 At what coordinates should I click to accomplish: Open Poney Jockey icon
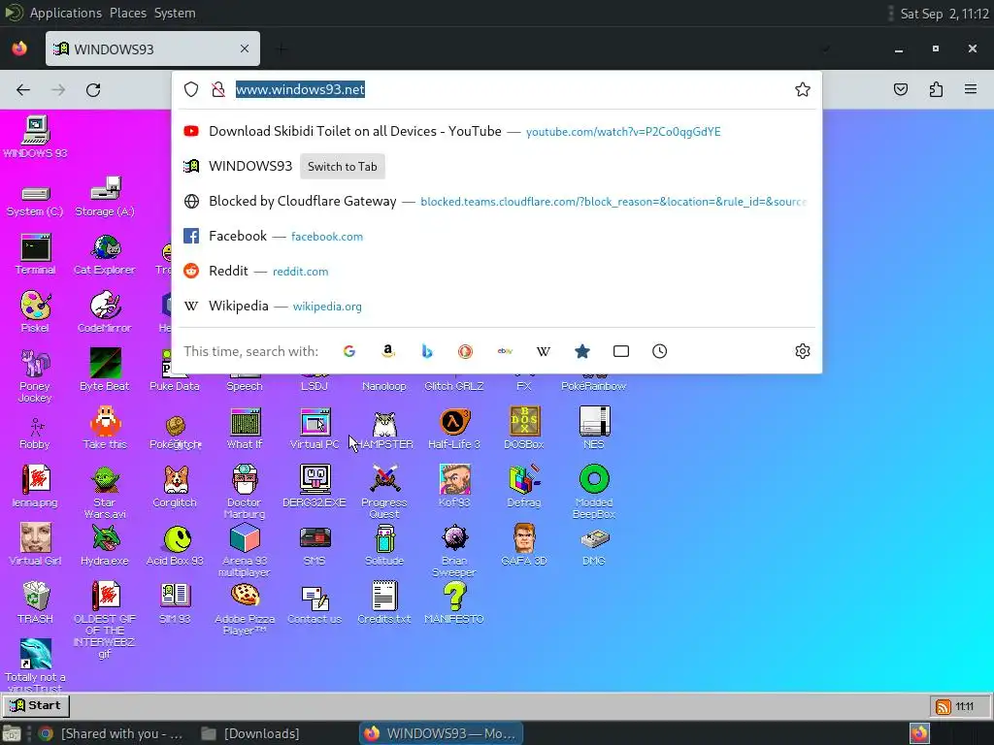pos(35,375)
